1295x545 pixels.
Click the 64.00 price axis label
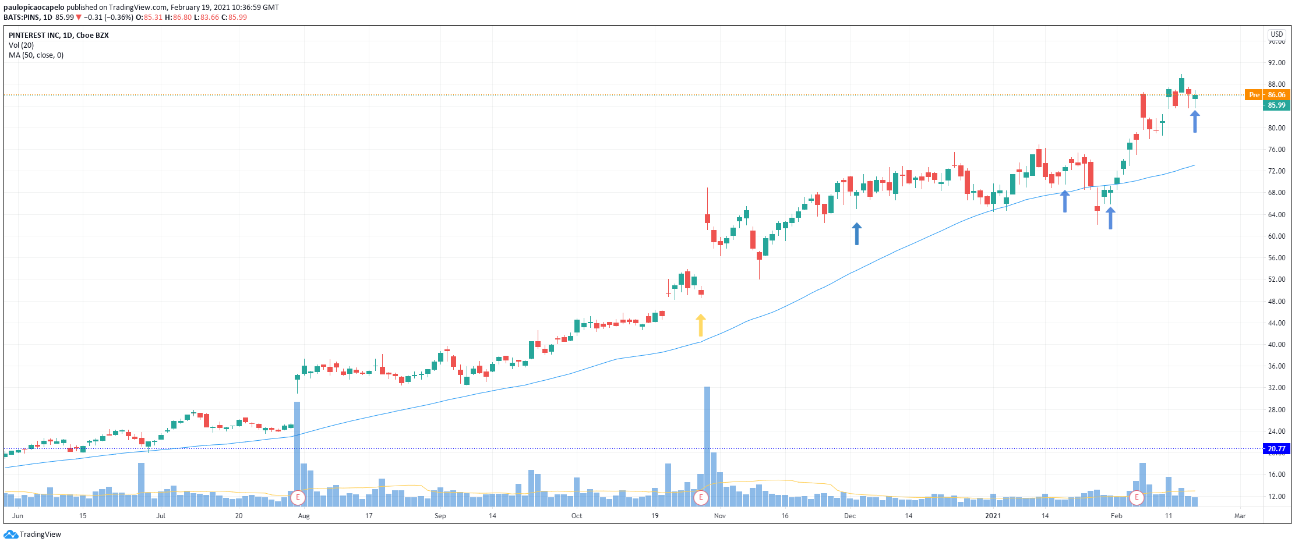(1276, 215)
